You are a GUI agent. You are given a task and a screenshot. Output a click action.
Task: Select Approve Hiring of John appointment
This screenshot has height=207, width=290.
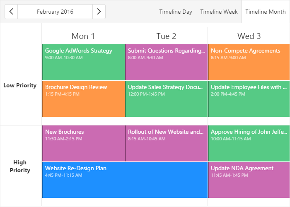[x=249, y=143]
